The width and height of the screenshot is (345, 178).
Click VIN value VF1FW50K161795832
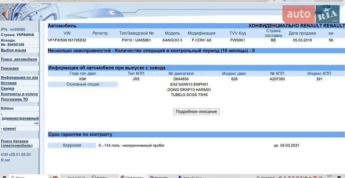coord(67,40)
